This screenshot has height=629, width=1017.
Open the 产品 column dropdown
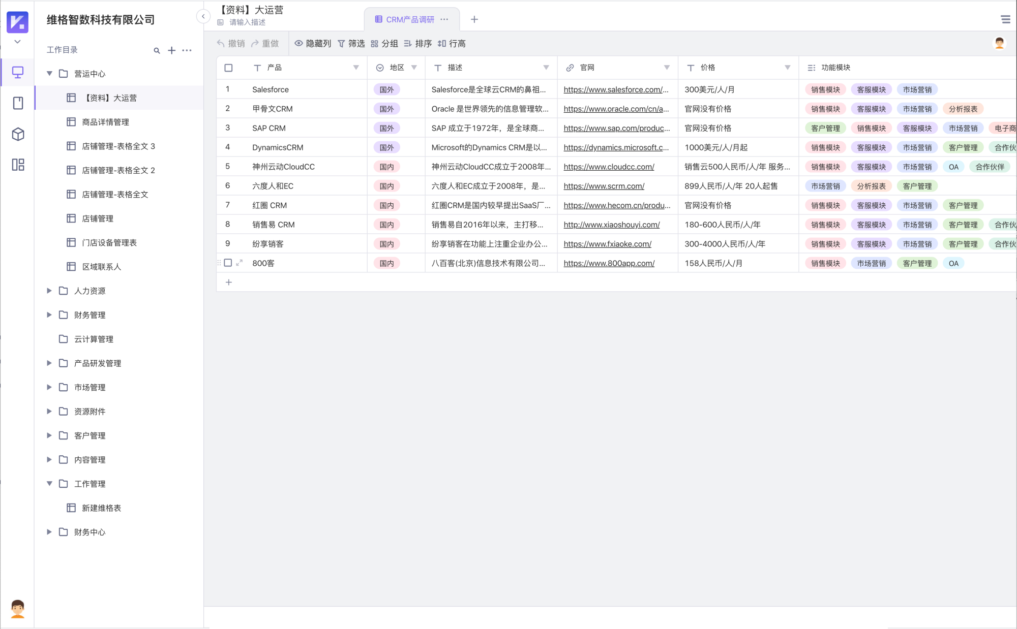point(356,68)
